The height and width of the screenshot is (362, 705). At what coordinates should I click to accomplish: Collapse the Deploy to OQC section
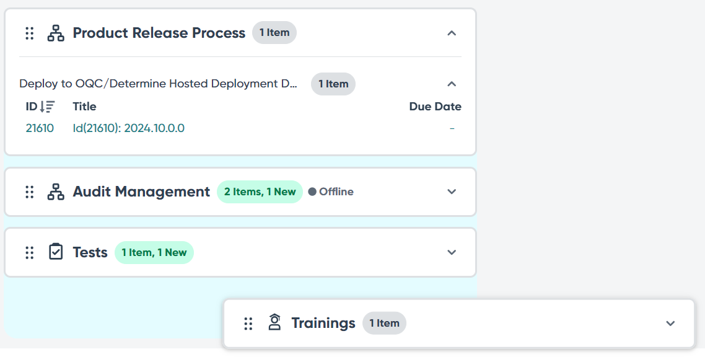tap(452, 84)
